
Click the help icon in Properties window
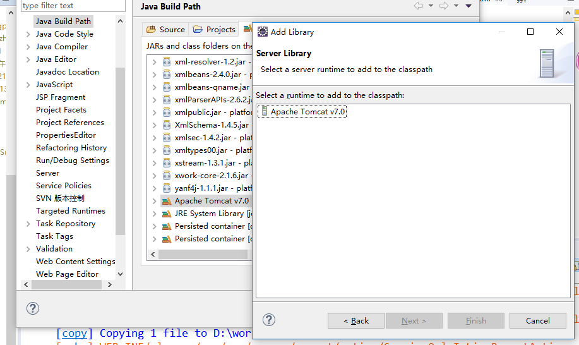click(x=32, y=308)
